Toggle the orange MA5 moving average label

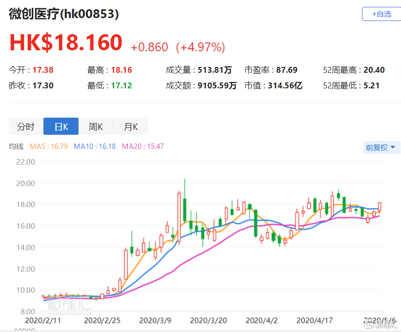pos(48,146)
